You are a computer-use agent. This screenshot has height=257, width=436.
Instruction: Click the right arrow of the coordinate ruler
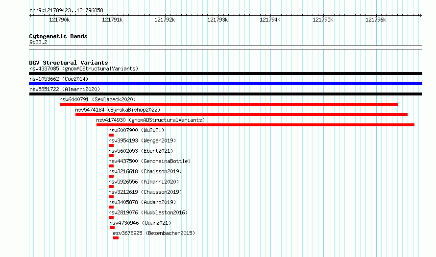(x=421, y=15)
